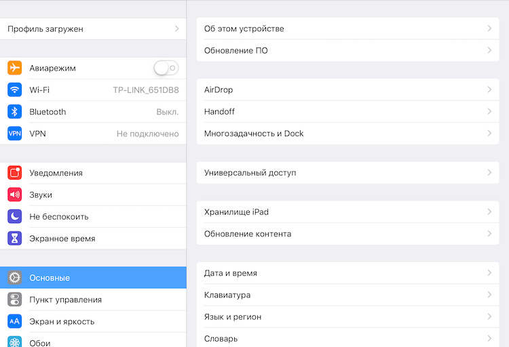Screen dimensions: 509x347
Task: Open Клавиатура settings row
Action: [x=347, y=295]
